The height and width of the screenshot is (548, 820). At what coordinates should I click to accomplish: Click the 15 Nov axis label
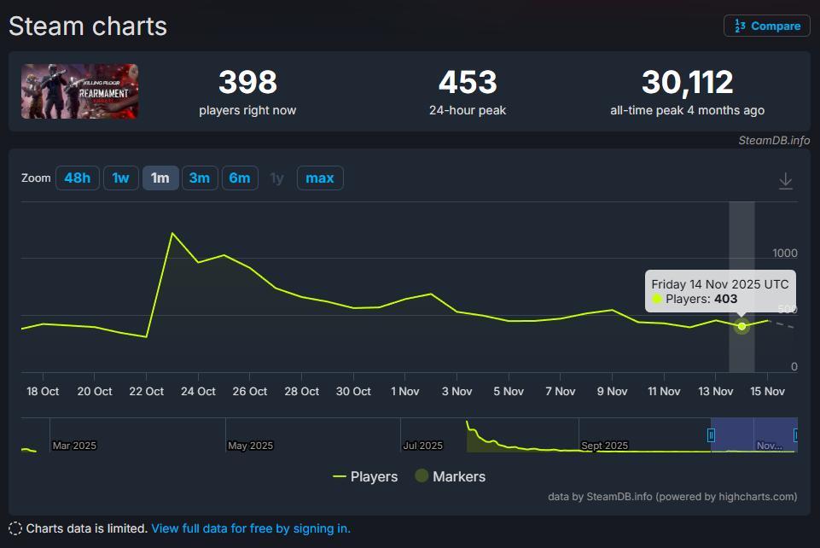[767, 391]
